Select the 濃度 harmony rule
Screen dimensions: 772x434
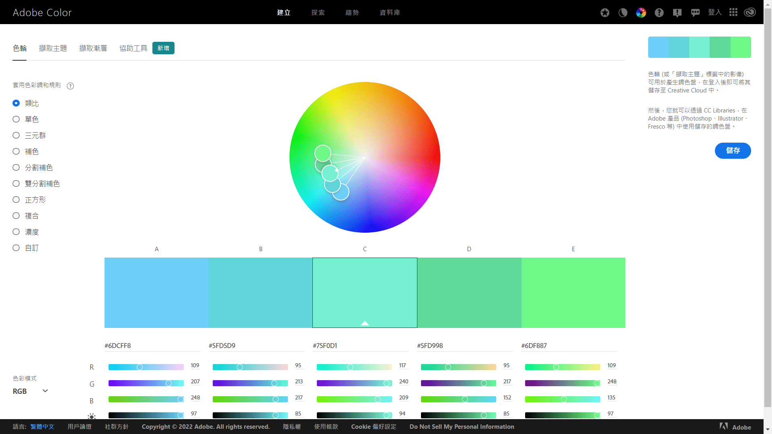pyautogui.click(x=26, y=232)
